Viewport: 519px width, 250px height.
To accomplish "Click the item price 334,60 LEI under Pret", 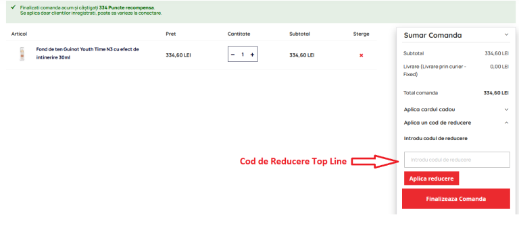I will [x=178, y=55].
